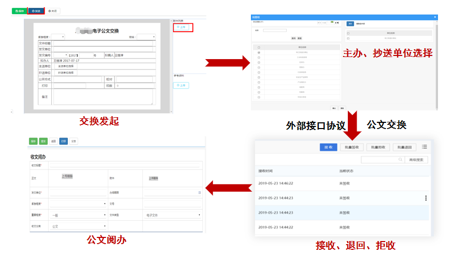Click the list view icon next to 批量退回

(425, 147)
